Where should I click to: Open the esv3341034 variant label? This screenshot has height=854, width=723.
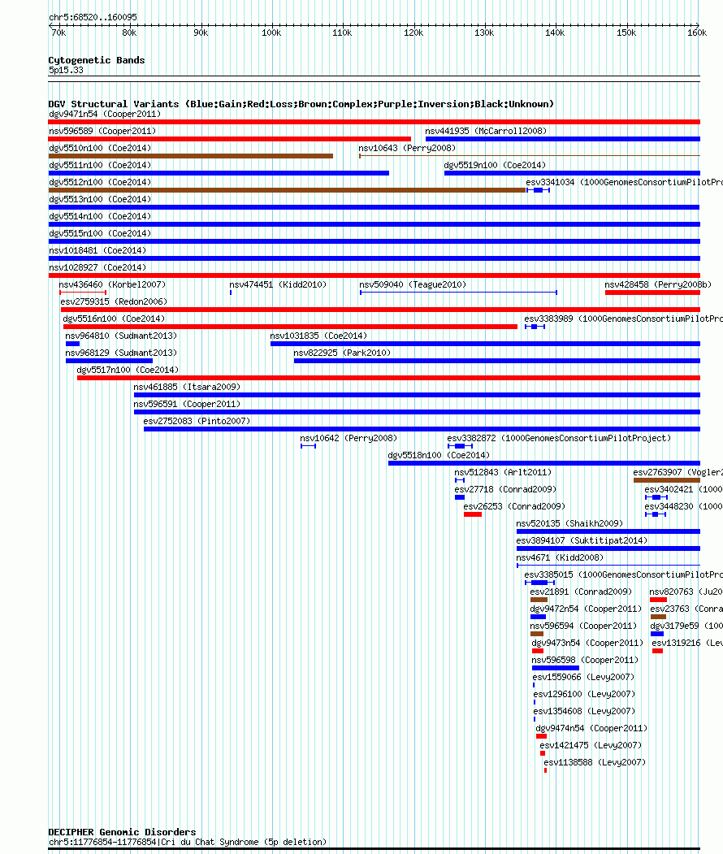pyautogui.click(x=624, y=182)
